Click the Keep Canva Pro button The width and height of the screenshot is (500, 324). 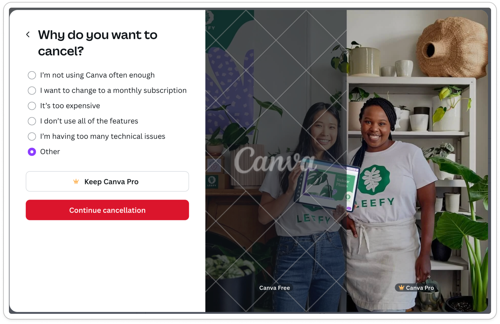107,181
